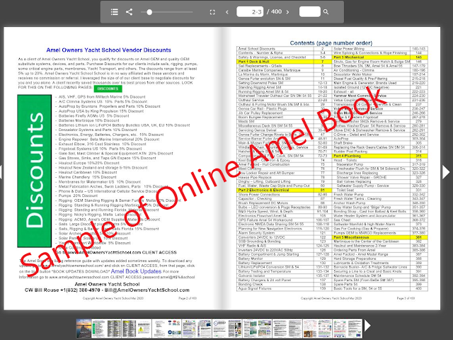Focus the search text box in toolbar

point(310,12)
